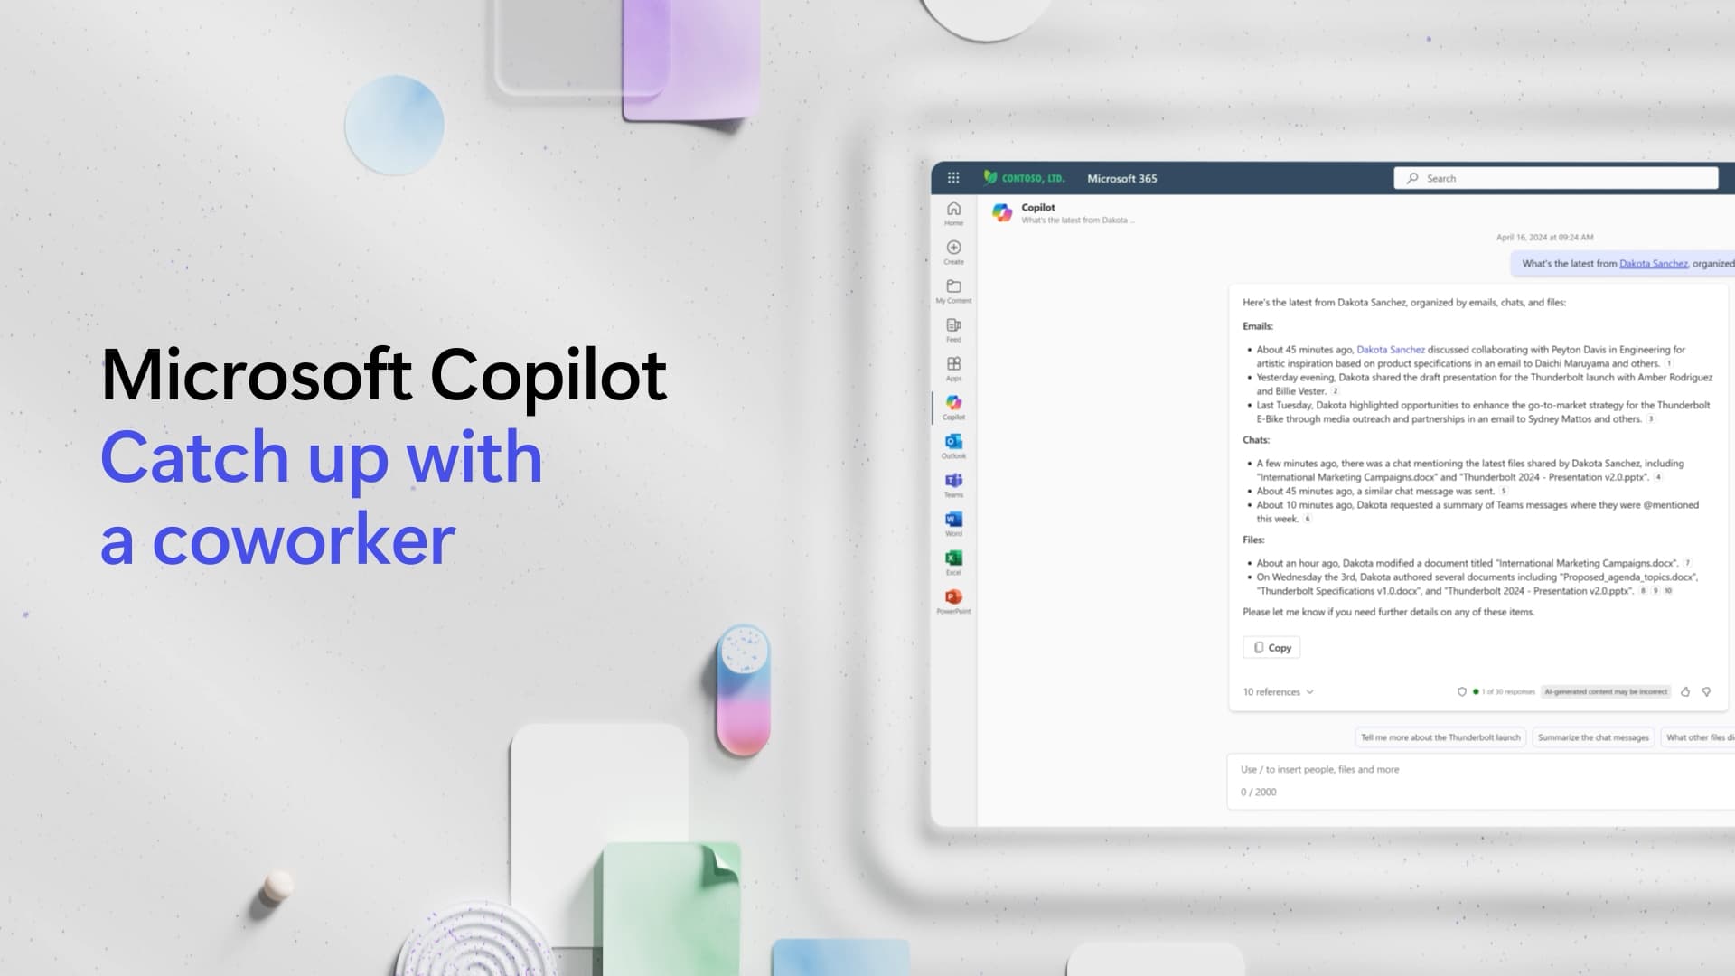The height and width of the screenshot is (976, 1735).
Task: Select 'Summarize the chat messages' suggestion
Action: (1592, 737)
